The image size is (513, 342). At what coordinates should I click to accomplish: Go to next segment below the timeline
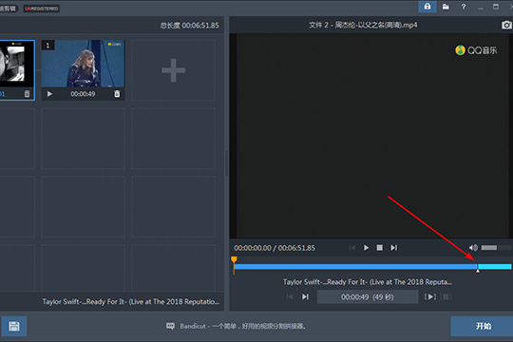point(305,296)
